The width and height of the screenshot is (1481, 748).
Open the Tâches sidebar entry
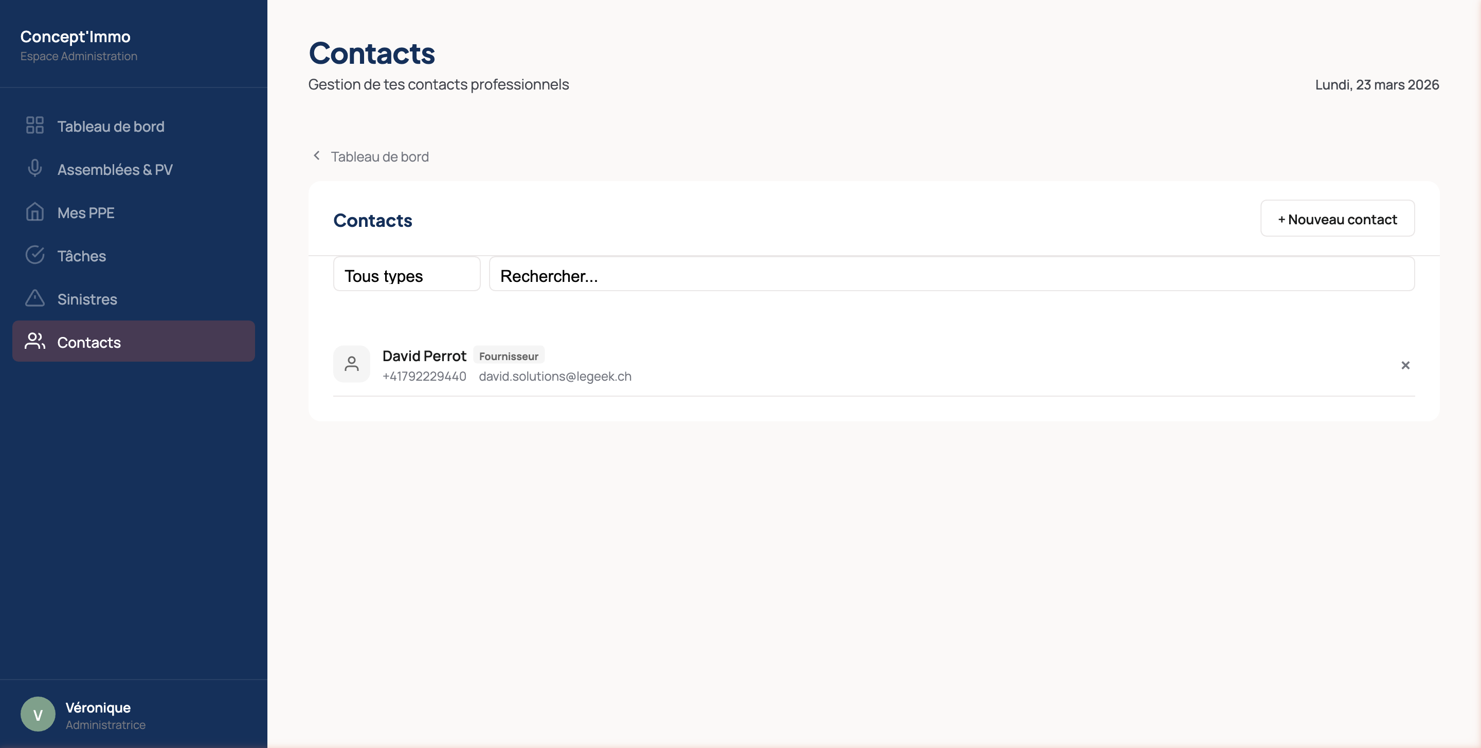coord(81,256)
